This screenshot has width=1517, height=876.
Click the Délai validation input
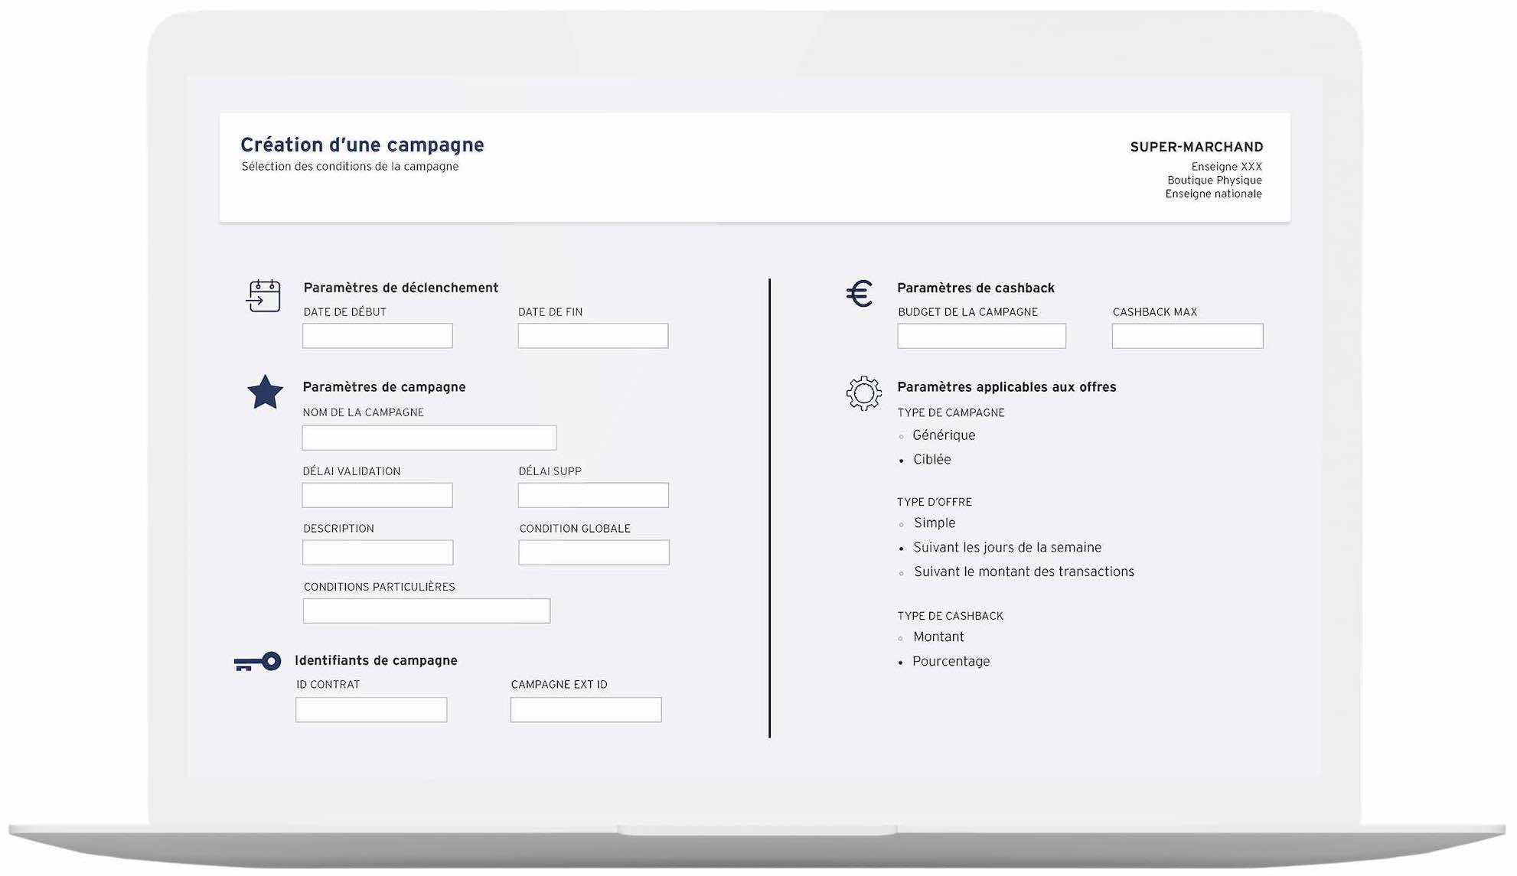377,495
